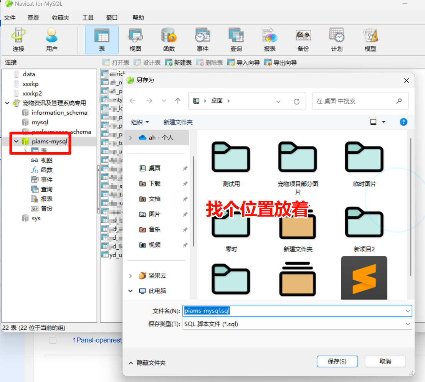Expand the 坚果云 tree node
Viewport: 425px width, 382px height.
pyautogui.click(x=131, y=276)
